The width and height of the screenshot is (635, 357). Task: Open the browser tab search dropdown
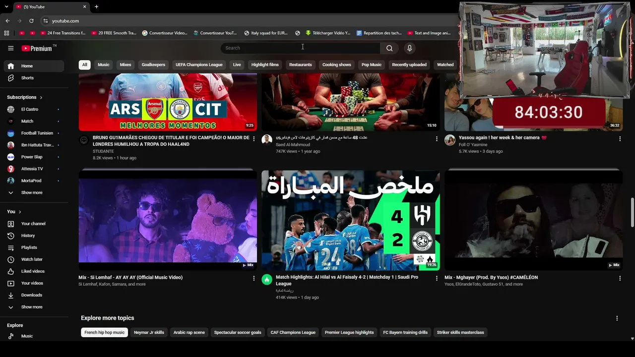coord(6,6)
